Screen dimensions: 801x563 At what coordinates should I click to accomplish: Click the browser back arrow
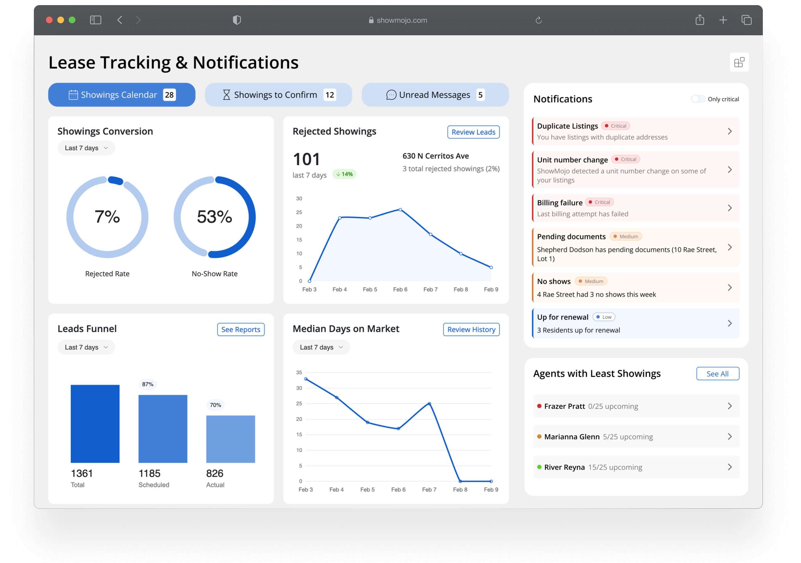click(x=120, y=20)
